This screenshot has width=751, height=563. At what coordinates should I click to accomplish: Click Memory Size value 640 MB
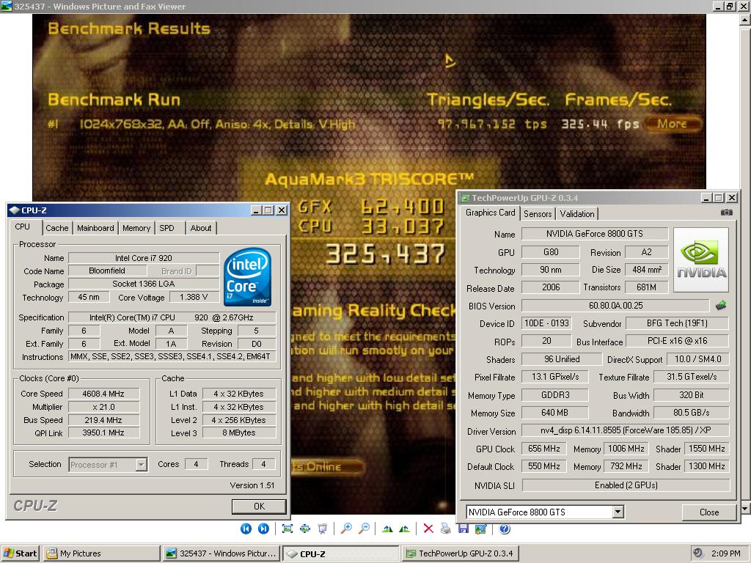[x=554, y=412]
